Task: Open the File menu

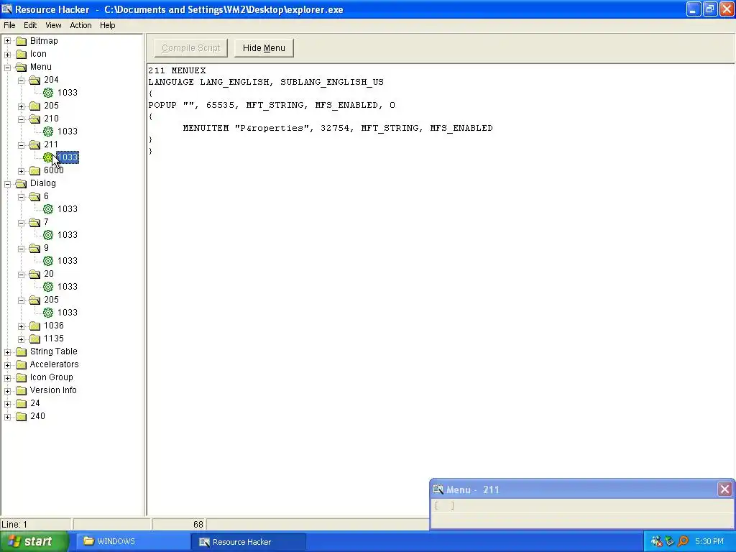Action: [x=9, y=25]
